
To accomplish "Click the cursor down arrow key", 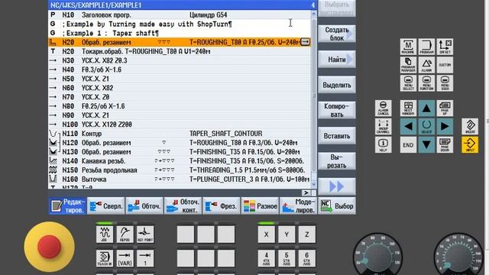I will click(x=426, y=145).
